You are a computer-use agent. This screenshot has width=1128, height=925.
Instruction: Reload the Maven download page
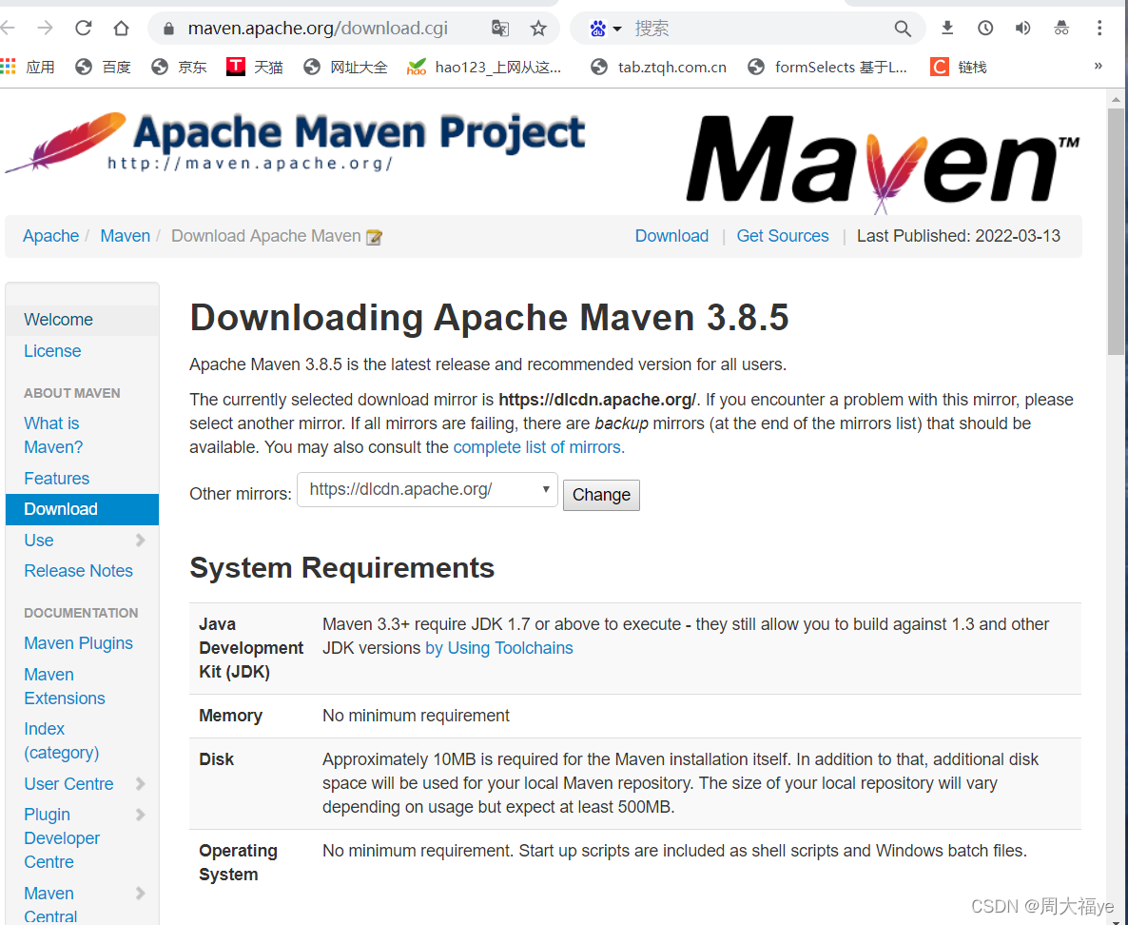pyautogui.click(x=84, y=29)
